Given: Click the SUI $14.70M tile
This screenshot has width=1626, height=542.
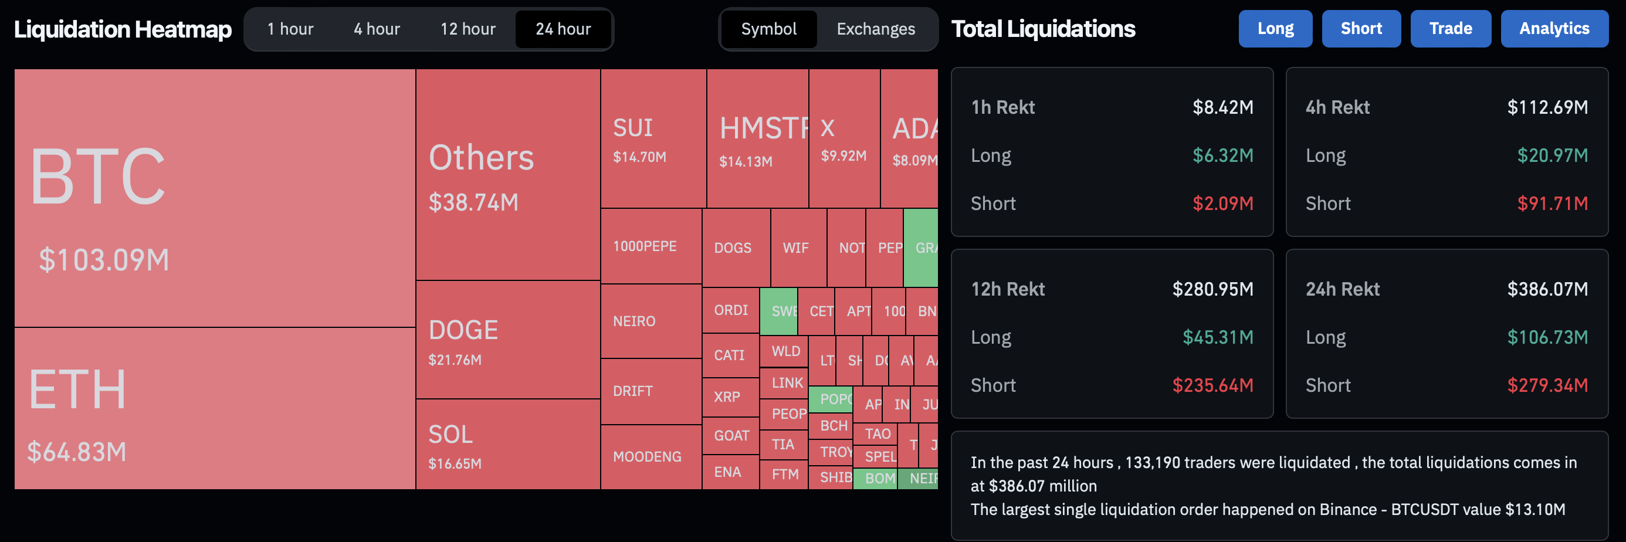Looking at the screenshot, I should tap(653, 138).
